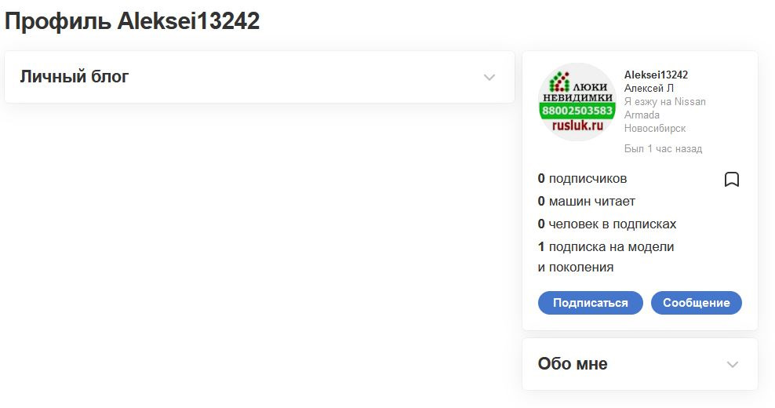Screen dimensions: 775x408
Task: Click the Был 1 час назад status
Action: 663,148
